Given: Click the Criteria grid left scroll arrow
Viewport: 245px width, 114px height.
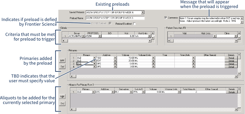Looking at the screenshot, I should point(63,41).
